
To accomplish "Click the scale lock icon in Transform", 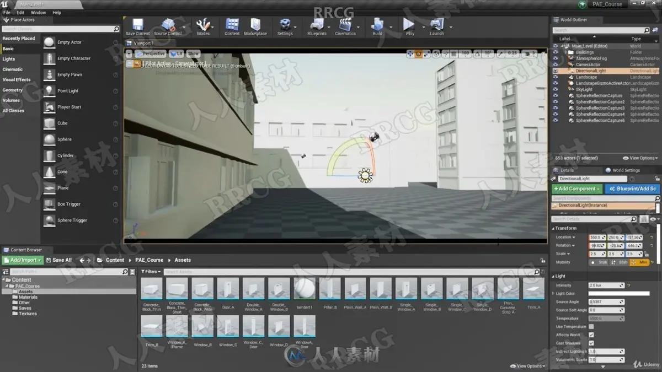I will tap(646, 254).
